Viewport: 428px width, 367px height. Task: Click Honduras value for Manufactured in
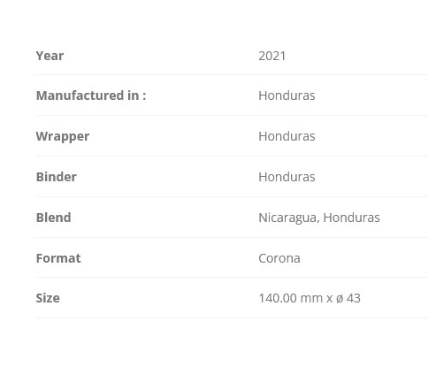[x=287, y=96]
